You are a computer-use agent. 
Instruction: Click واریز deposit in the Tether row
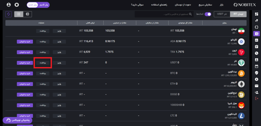pos(59,63)
